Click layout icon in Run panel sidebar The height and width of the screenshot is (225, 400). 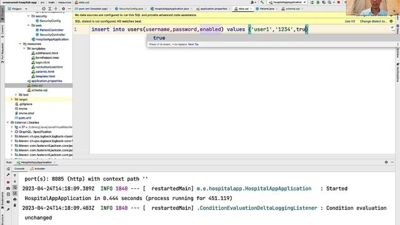(8, 202)
